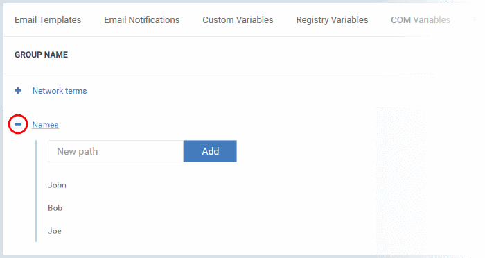
Task: Click the New path placeholder text
Action: (x=78, y=151)
